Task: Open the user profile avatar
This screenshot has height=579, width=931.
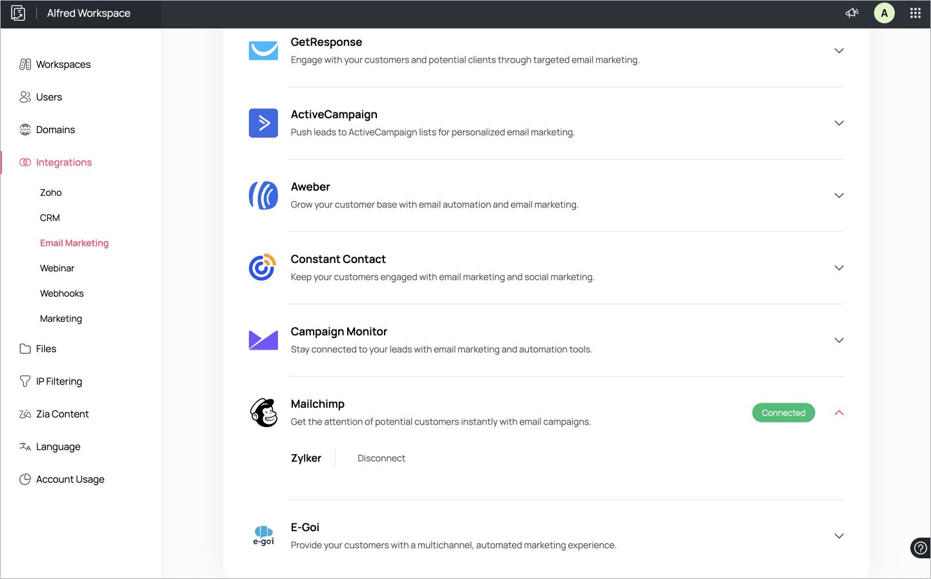Action: coord(884,13)
